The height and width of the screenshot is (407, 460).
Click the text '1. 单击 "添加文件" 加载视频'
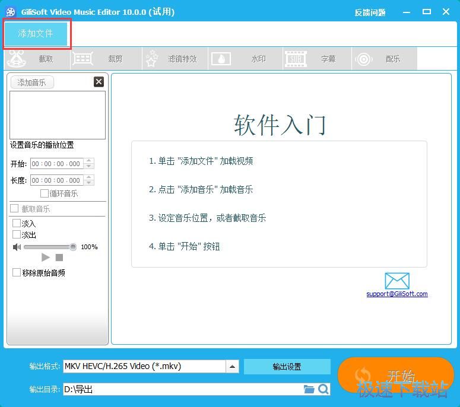[201, 161]
